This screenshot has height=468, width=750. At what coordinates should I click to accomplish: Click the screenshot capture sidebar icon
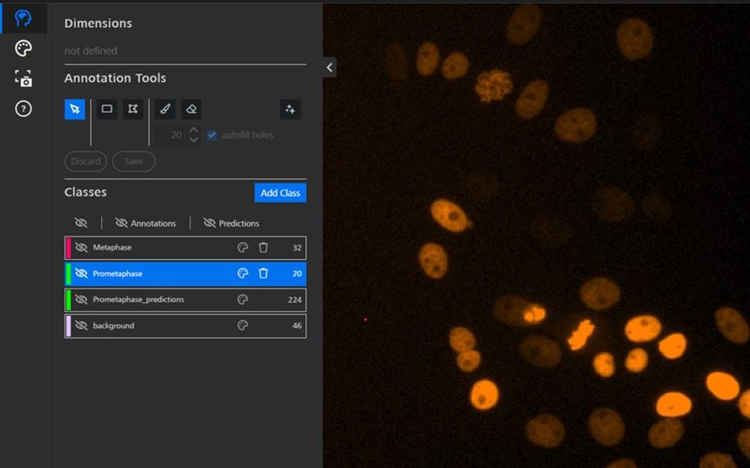tap(23, 79)
